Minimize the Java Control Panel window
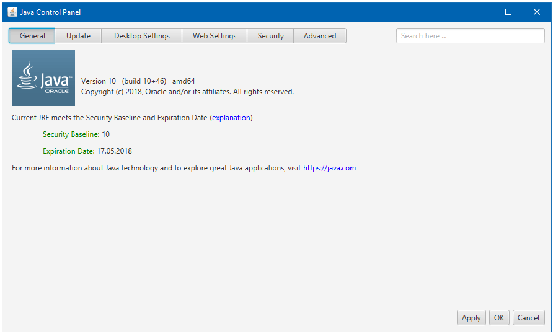Image resolution: width=553 pixels, height=334 pixels. pyautogui.click(x=480, y=12)
